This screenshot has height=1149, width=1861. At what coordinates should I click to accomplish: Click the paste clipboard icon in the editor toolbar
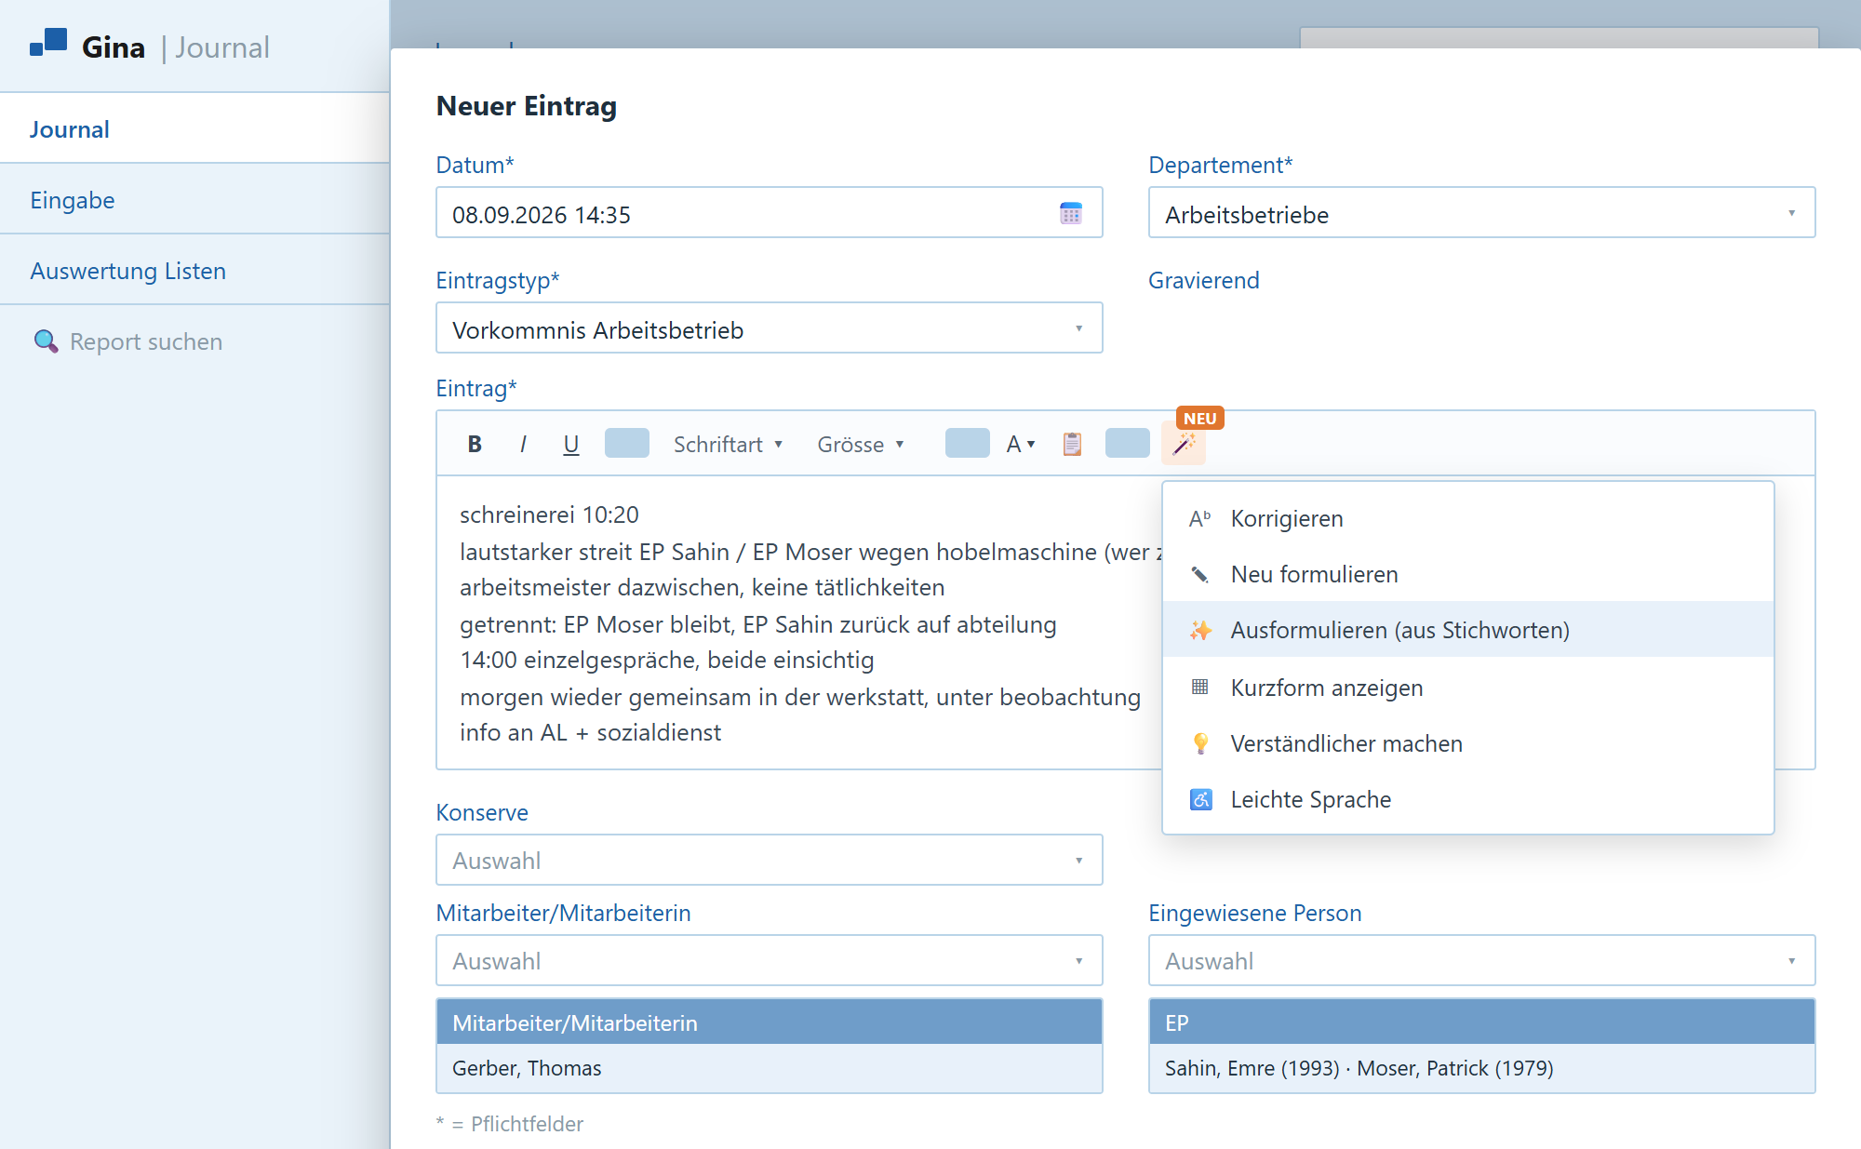1072,444
